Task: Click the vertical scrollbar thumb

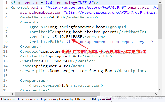Action: pos(160,22)
